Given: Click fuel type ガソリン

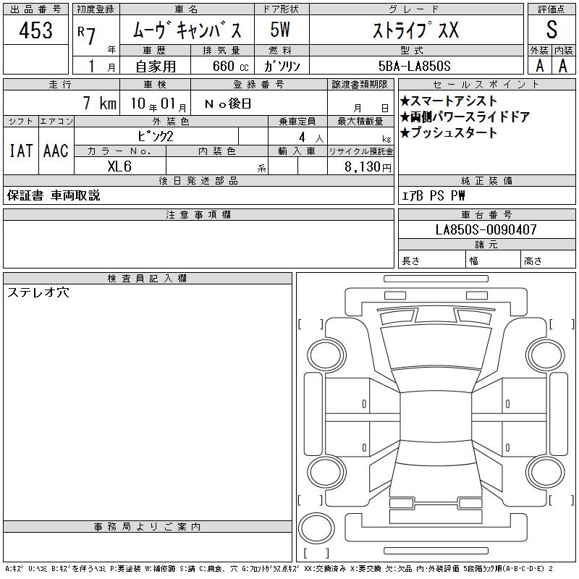Looking at the screenshot, I should point(282,66).
